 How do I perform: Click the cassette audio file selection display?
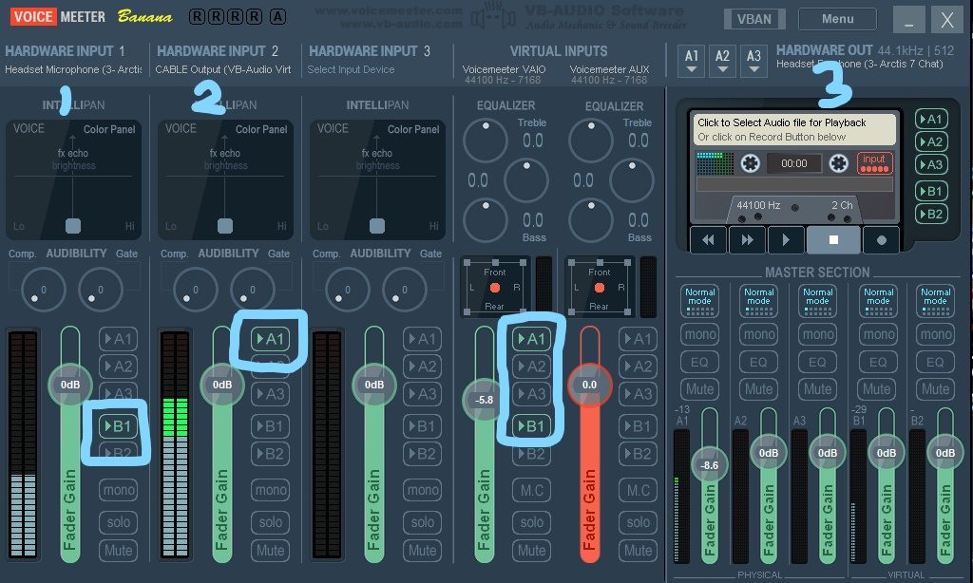(x=793, y=129)
